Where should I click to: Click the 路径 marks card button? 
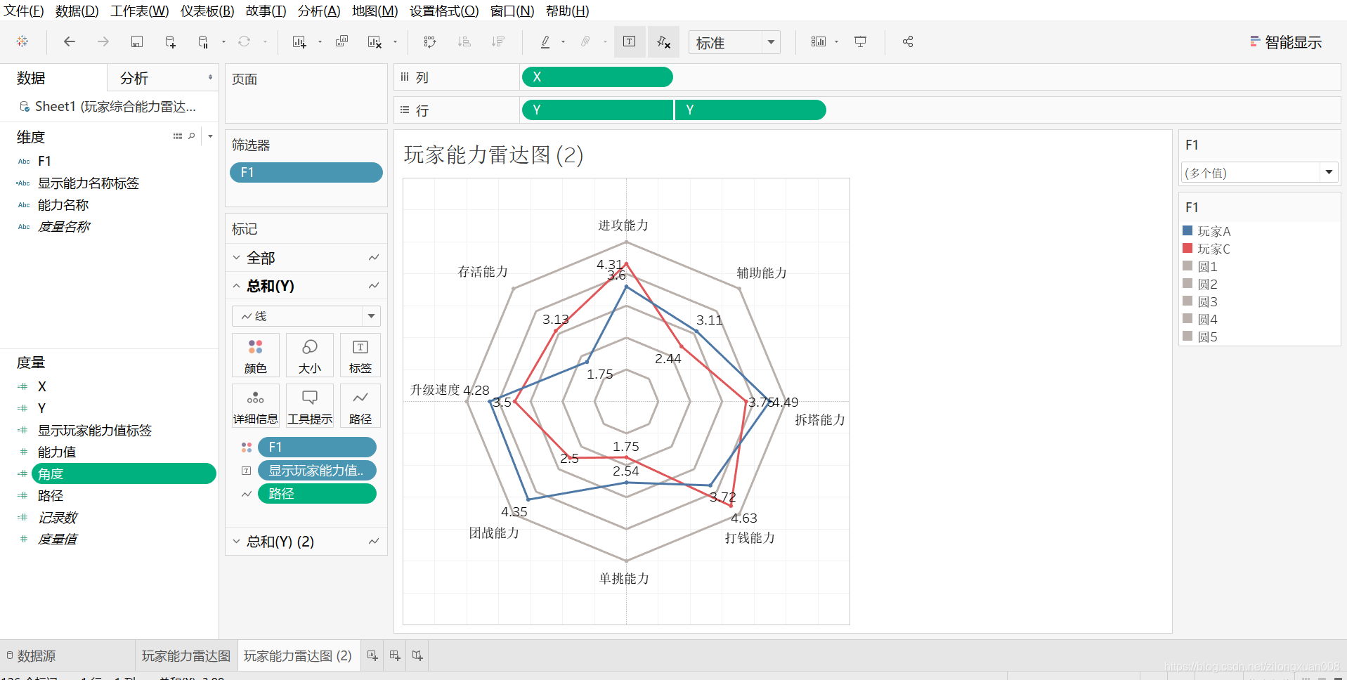point(360,406)
